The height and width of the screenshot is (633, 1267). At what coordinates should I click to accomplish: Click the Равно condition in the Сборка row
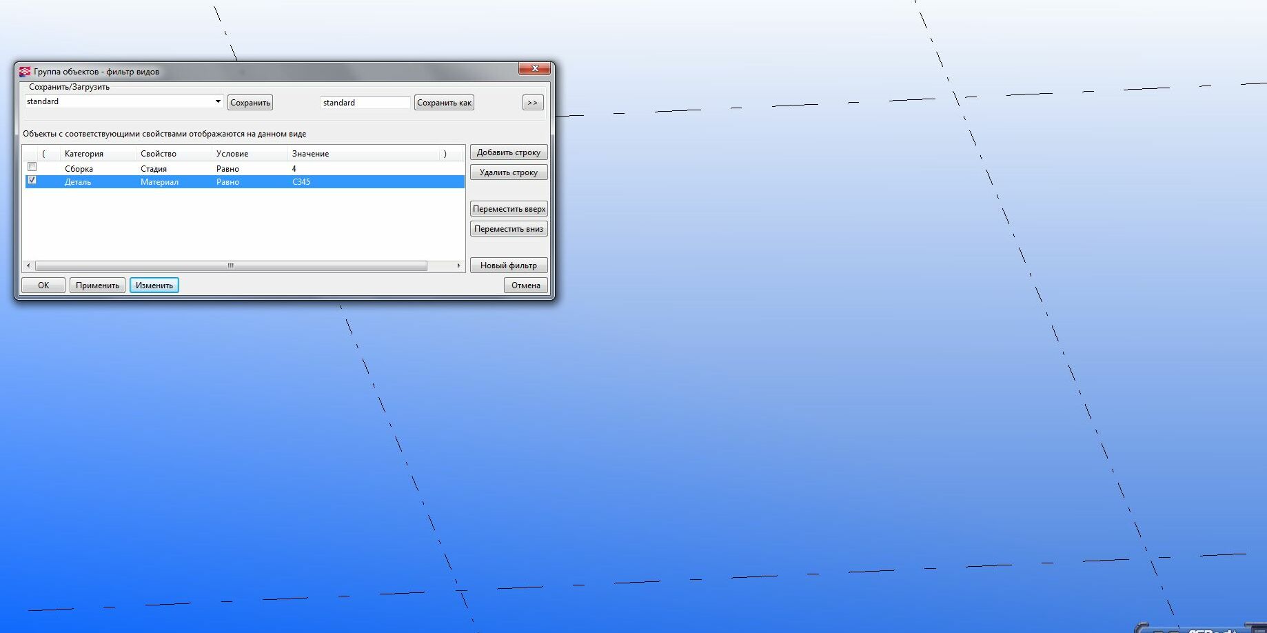coord(227,169)
